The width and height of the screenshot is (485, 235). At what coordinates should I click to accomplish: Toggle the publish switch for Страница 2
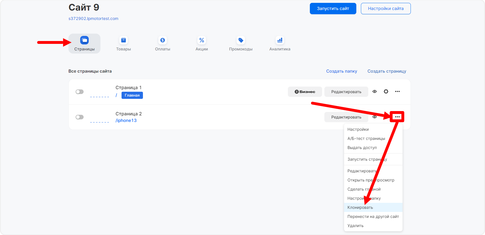coord(80,117)
